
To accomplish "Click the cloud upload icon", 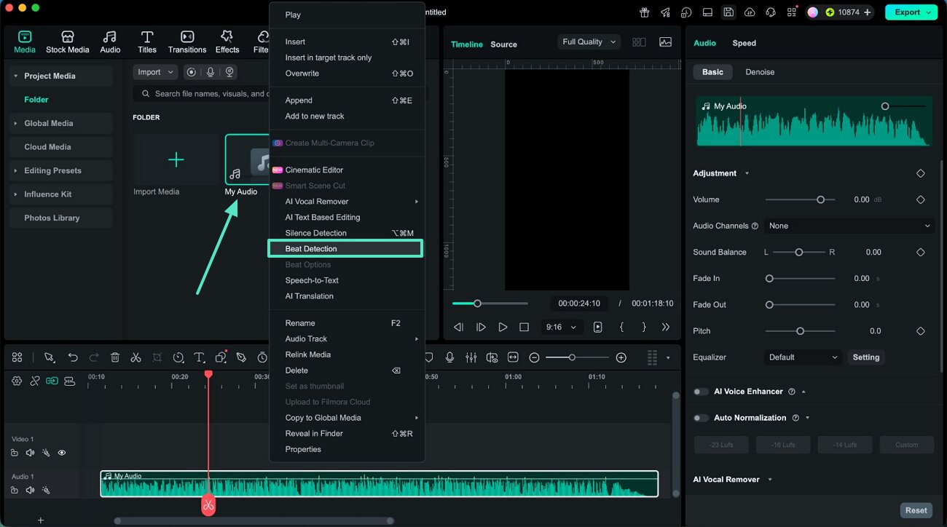I will pos(750,12).
